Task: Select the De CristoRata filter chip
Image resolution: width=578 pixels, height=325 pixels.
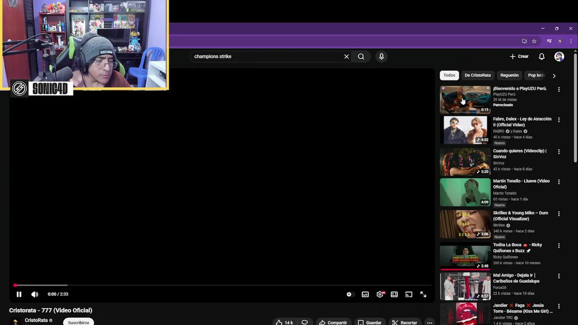Action: tap(477, 75)
